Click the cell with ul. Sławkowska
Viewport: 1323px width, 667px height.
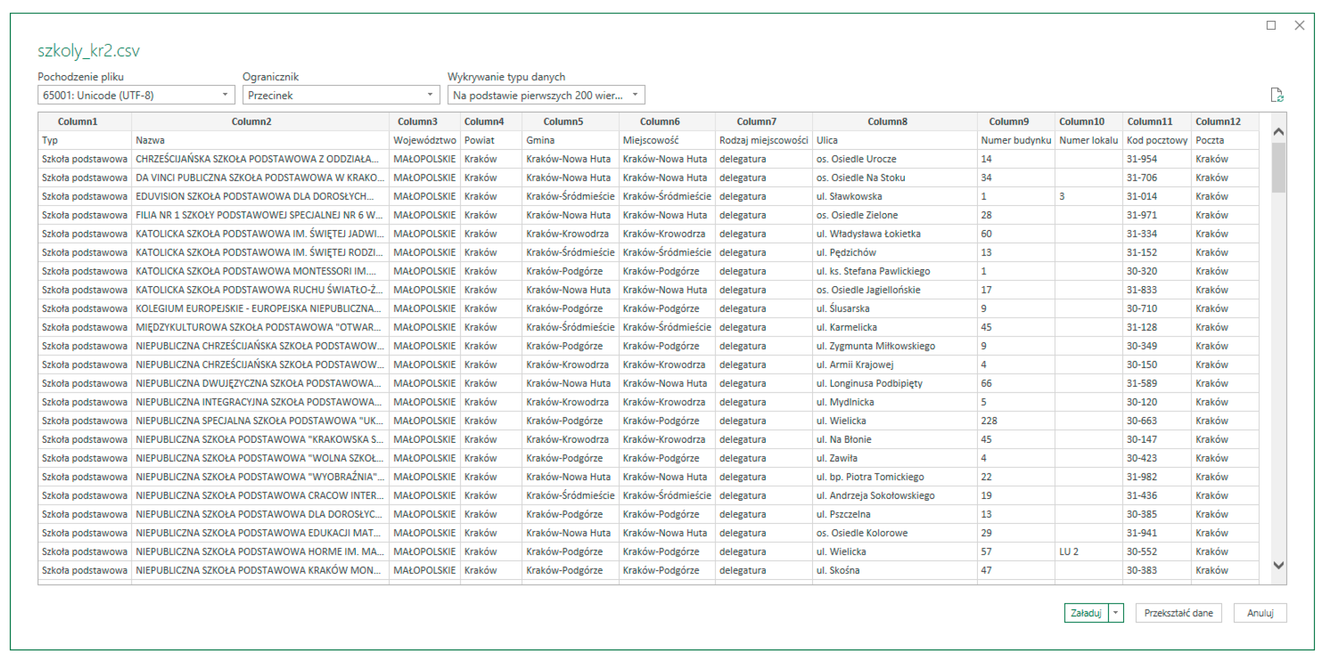pyautogui.click(x=848, y=197)
